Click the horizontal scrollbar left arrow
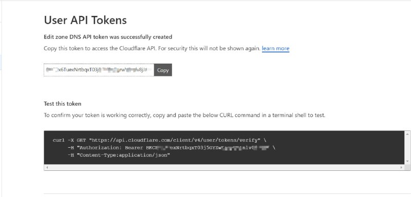 [x=47, y=167]
